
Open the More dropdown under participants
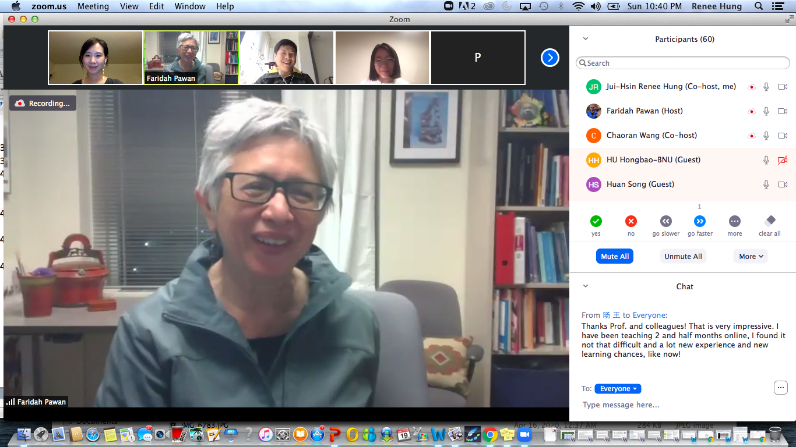751,256
